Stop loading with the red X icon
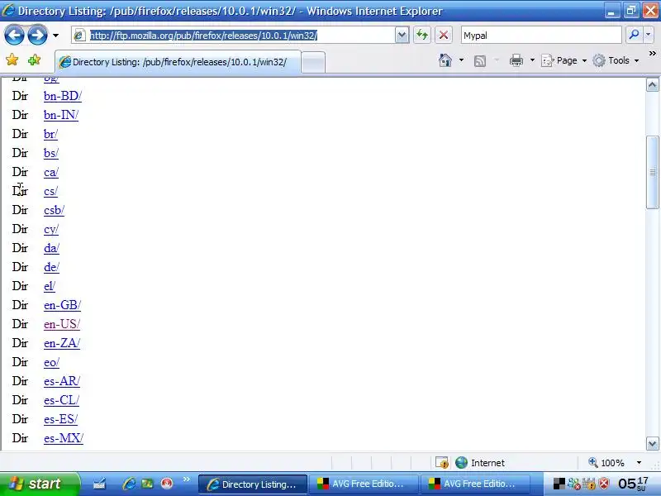661x496 pixels. click(x=444, y=35)
